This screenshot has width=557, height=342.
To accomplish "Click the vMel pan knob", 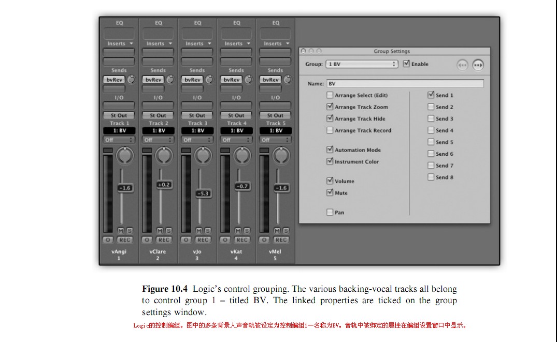I will (281, 156).
